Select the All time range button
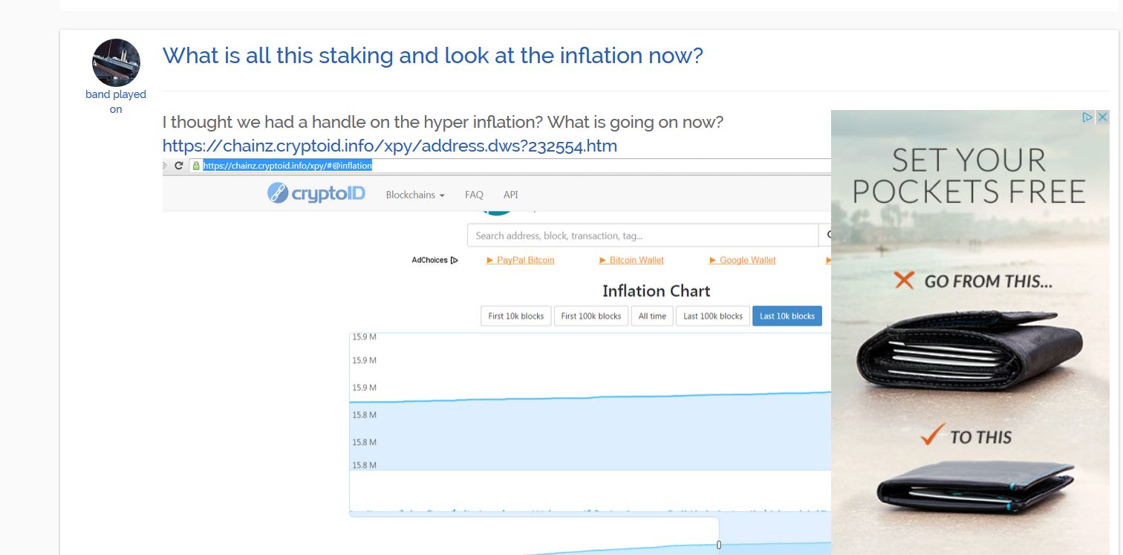The image size is (1123, 555). (x=652, y=316)
